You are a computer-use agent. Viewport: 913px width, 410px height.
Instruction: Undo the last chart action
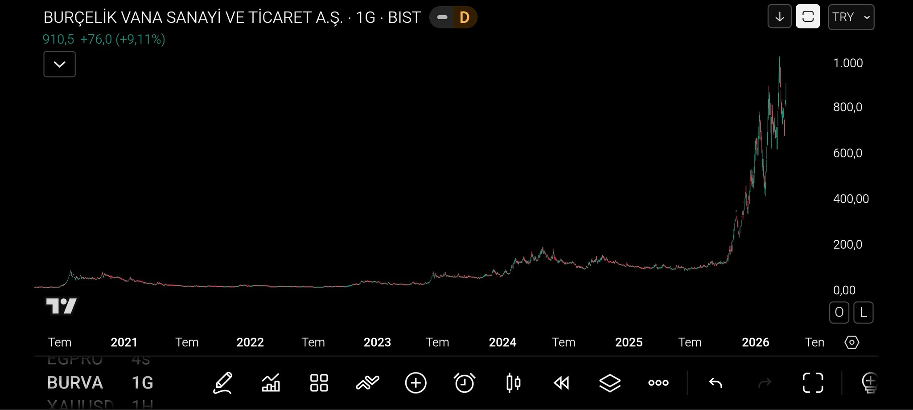716,383
